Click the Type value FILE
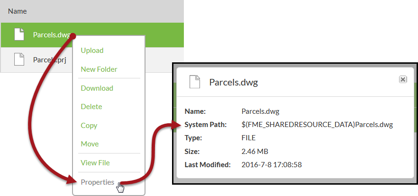The image size is (418, 196). 249,138
